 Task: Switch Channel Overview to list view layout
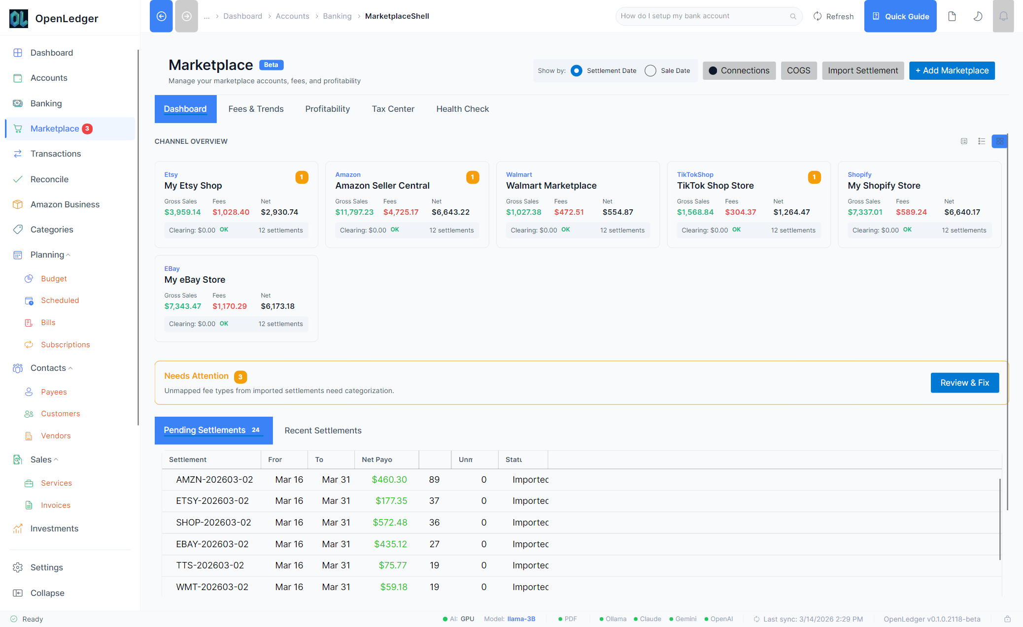[982, 141]
